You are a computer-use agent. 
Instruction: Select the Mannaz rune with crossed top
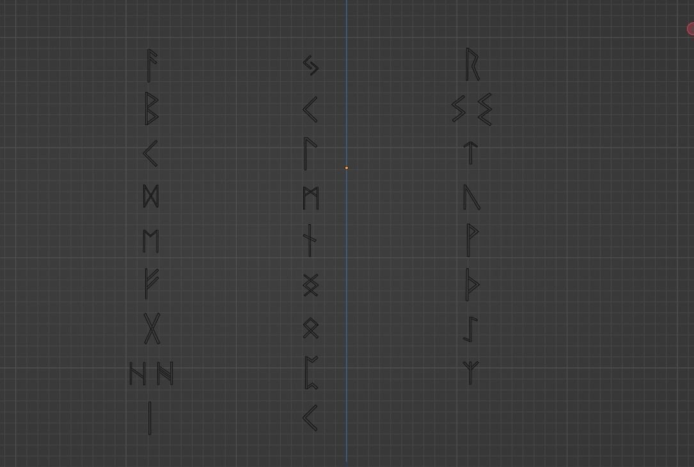tap(311, 197)
